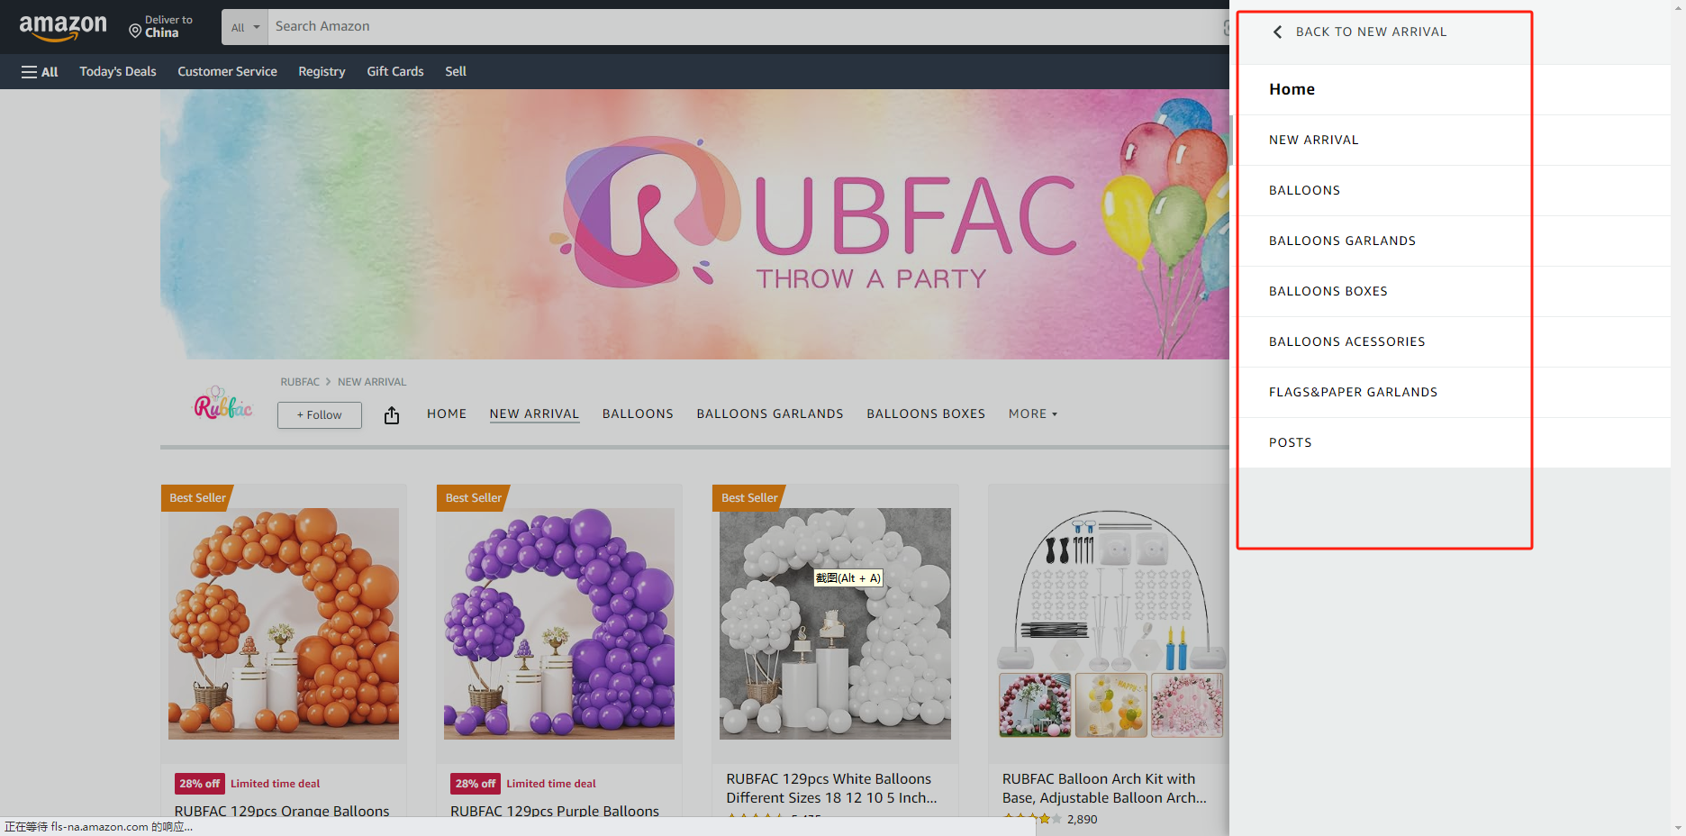Open the All search category dropdown
This screenshot has width=1686, height=836.
point(245,27)
